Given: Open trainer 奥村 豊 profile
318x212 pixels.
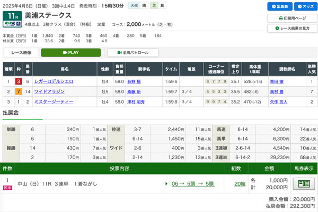Looking at the screenshot, I should 278,91.
